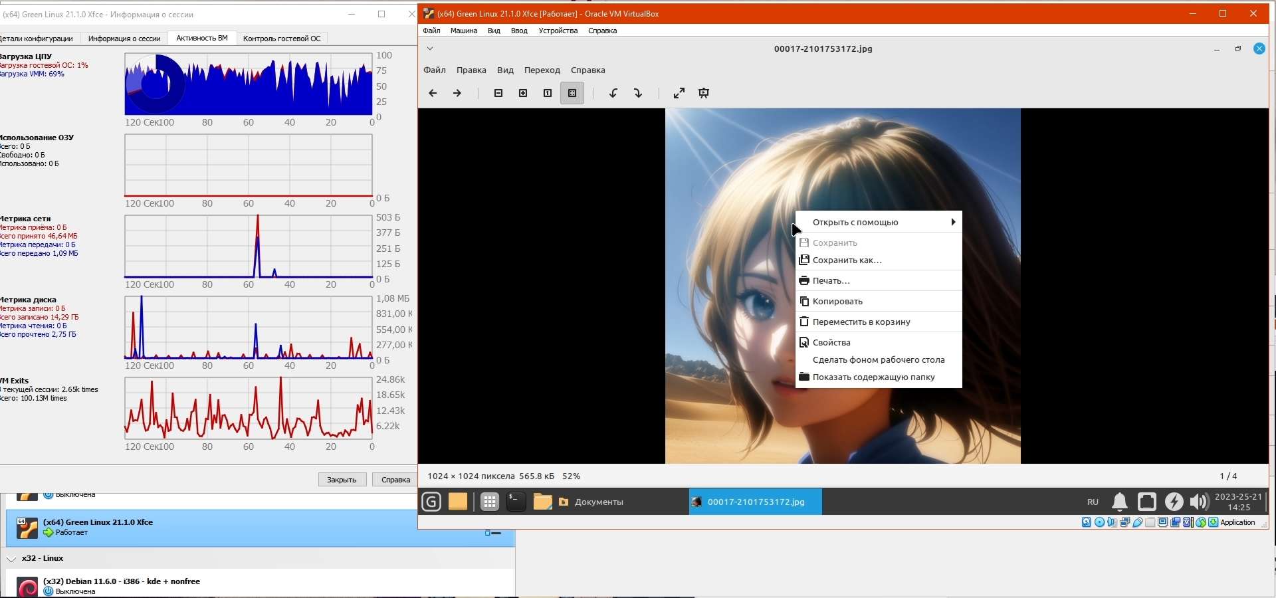Toggle sound volume icon in panel
Image resolution: width=1276 pixels, height=598 pixels.
1199,502
